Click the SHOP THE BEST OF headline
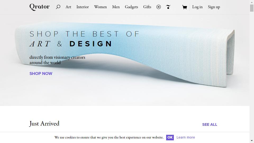Image resolution: width=254 pixels, height=143 pixels. point(85,34)
